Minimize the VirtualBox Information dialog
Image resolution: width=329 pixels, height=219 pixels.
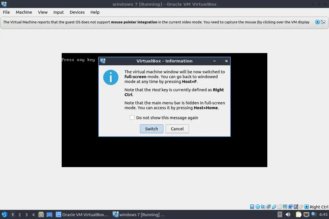(214, 61)
